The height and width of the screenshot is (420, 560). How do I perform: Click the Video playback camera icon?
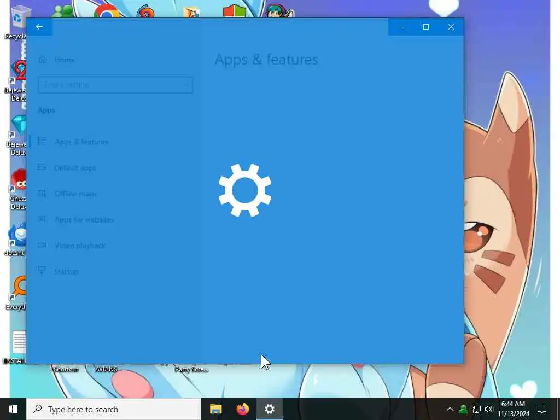42,245
